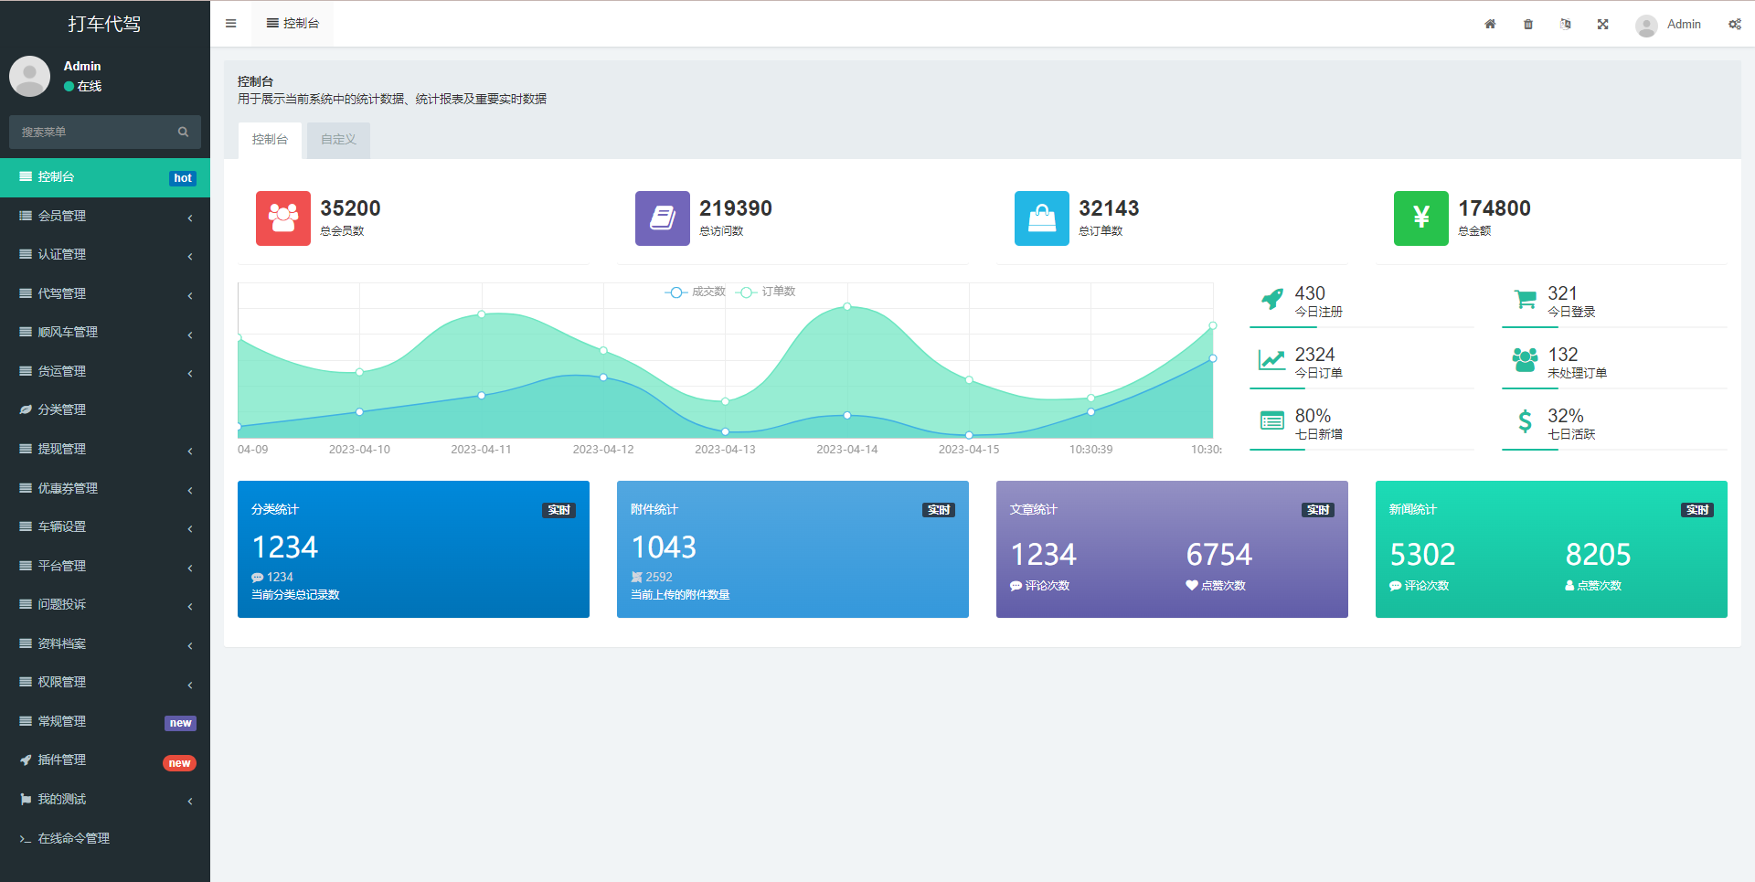1755x882 pixels.
Task: Click the home icon in top bar
Action: (x=1490, y=25)
